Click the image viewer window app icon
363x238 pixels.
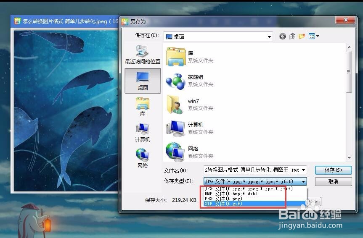tap(17, 21)
